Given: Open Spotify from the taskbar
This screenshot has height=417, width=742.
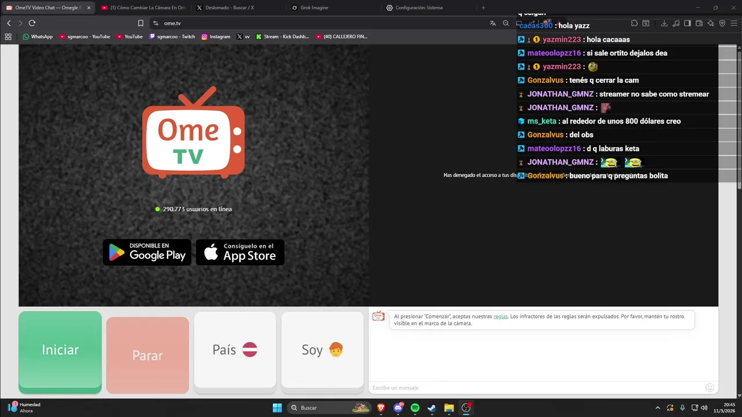Looking at the screenshot, I should (415, 408).
